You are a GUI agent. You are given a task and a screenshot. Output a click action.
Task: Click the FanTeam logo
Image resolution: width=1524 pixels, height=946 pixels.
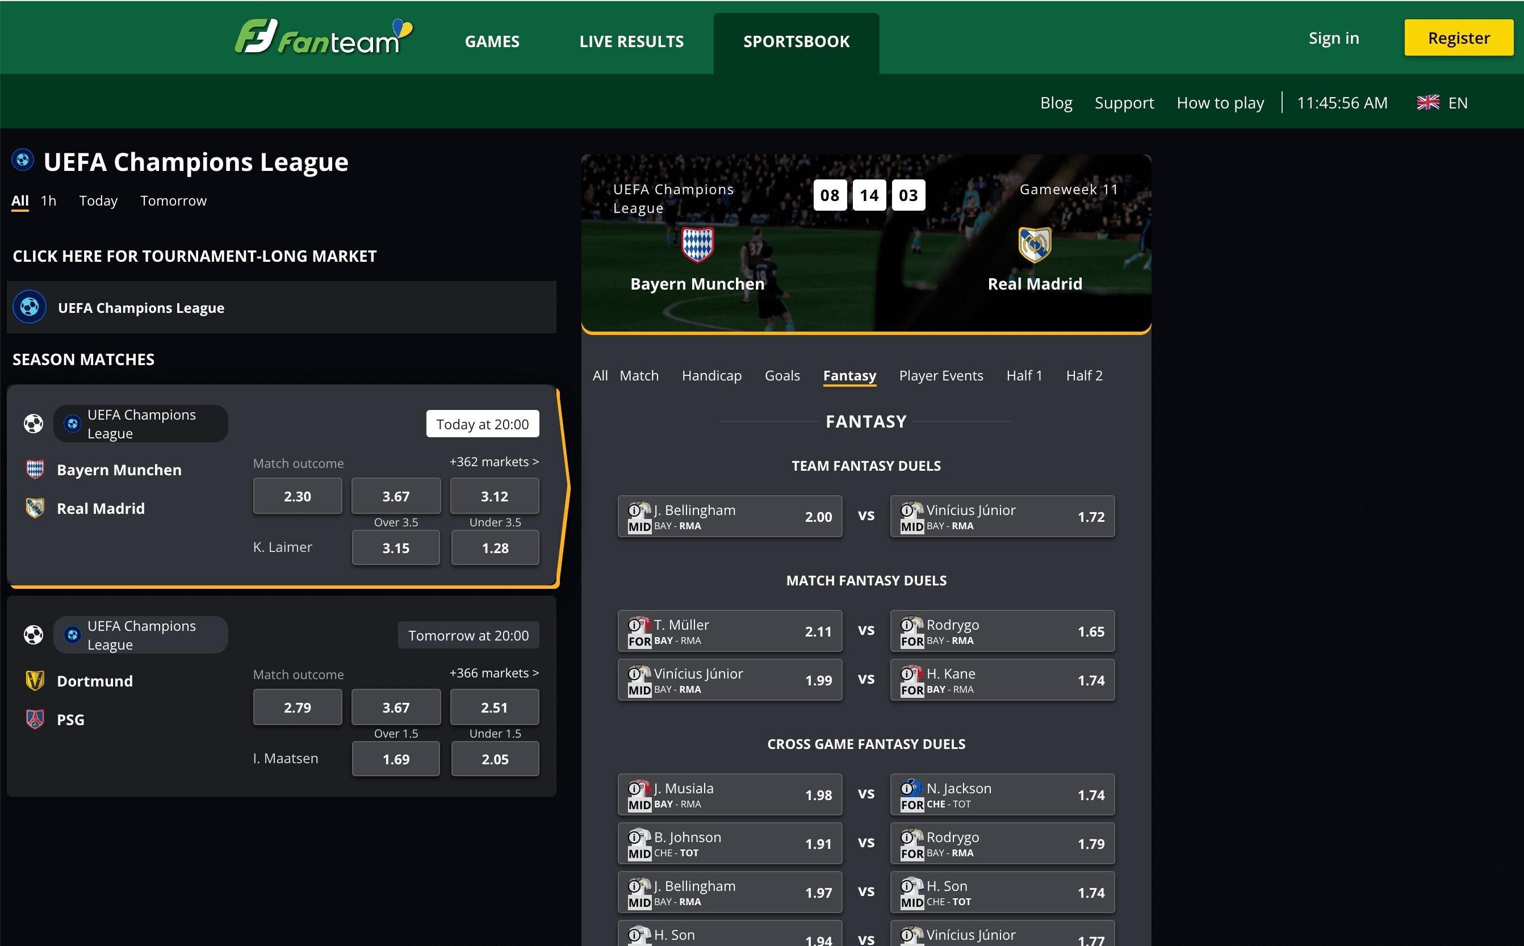coord(323,37)
